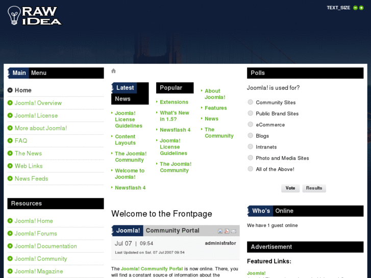Open Home in Main Menu
The height and width of the screenshot is (278, 371).
[x=23, y=90]
